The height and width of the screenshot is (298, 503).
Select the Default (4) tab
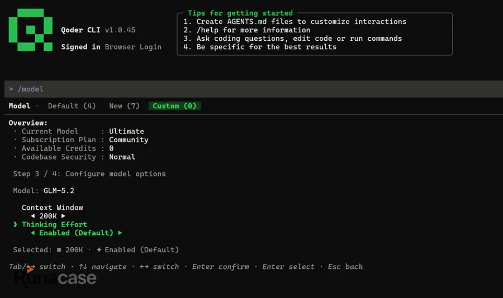[x=72, y=105]
